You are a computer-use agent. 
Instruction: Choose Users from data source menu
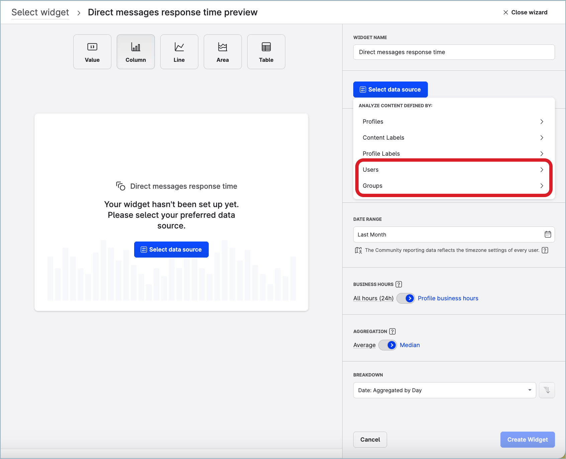[x=453, y=170]
